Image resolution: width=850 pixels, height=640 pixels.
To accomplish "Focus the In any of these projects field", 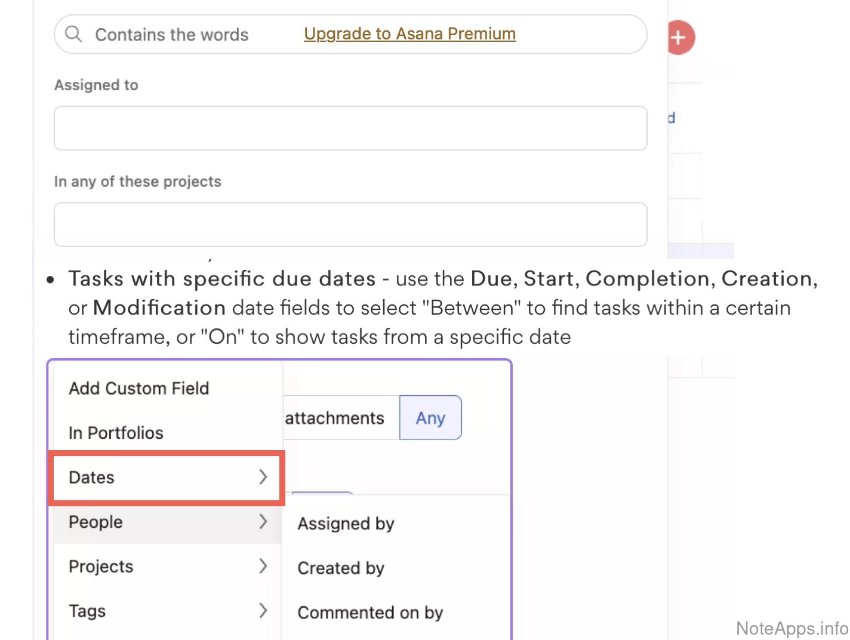I will pyautogui.click(x=350, y=224).
